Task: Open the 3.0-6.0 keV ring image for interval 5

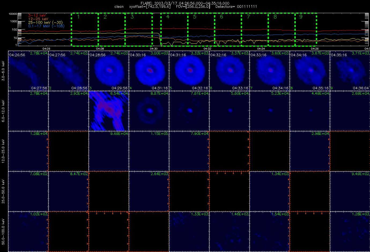Action: pos(189,71)
